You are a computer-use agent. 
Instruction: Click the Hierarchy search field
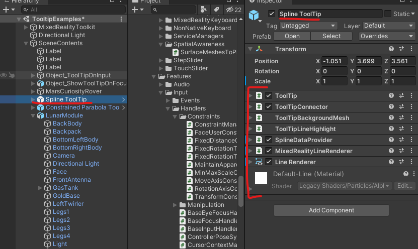(x=73, y=10)
